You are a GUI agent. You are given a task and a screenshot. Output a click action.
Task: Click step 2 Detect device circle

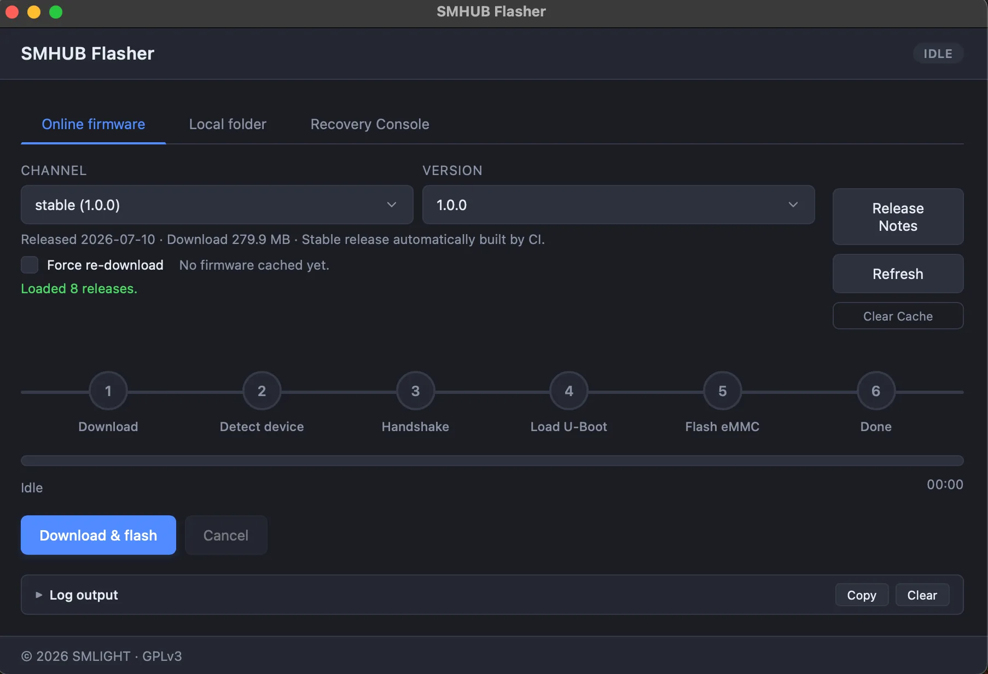(262, 391)
